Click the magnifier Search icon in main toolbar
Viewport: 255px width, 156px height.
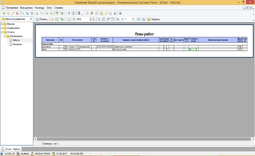23,13
